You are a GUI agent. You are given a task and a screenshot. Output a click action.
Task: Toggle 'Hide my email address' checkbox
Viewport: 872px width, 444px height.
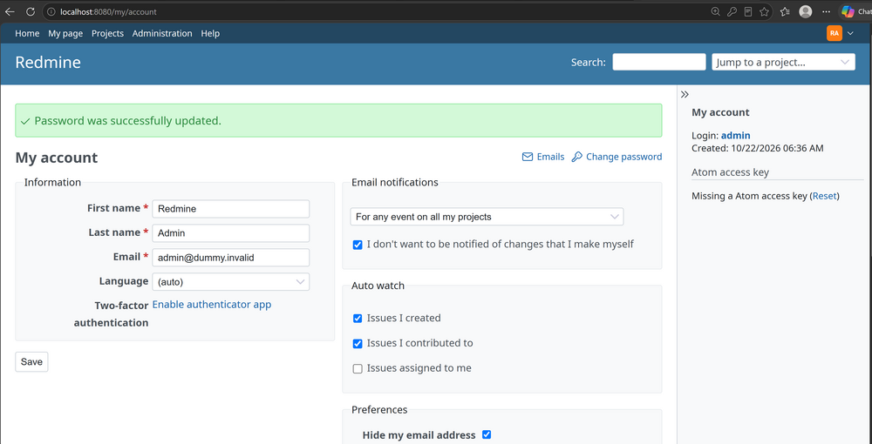coord(487,434)
